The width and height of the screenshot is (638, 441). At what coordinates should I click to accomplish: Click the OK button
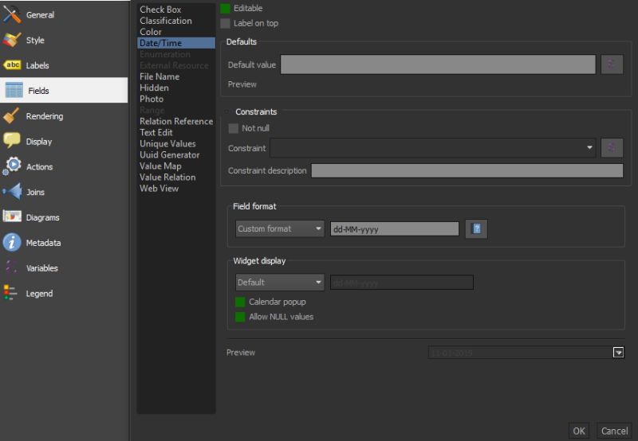(579, 431)
